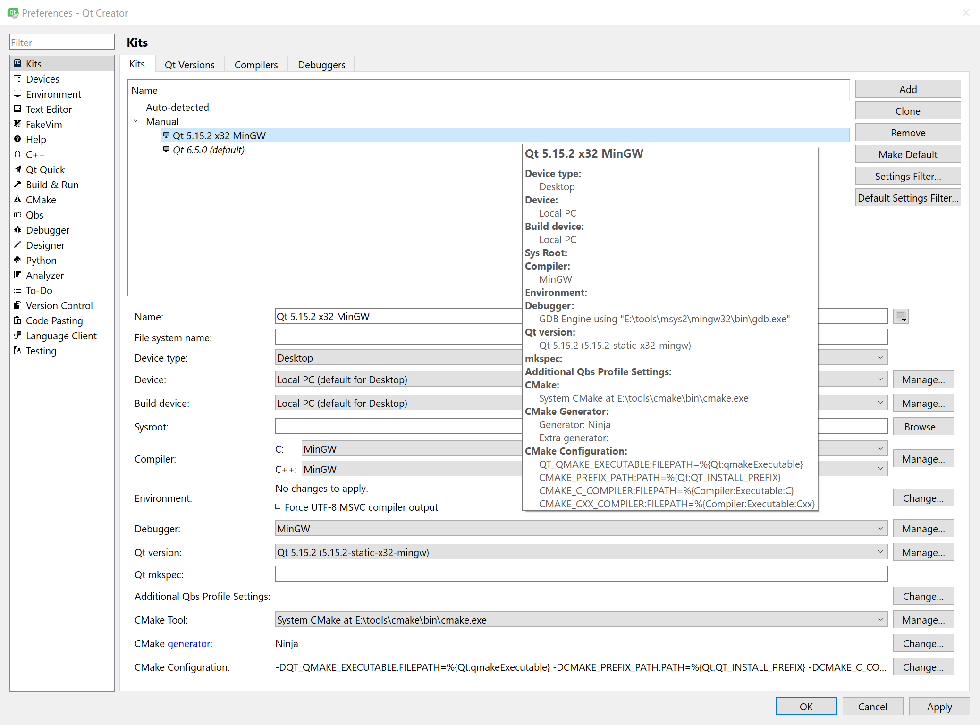
Task: Open the C++ compiler dropdown arrow
Action: coord(880,469)
